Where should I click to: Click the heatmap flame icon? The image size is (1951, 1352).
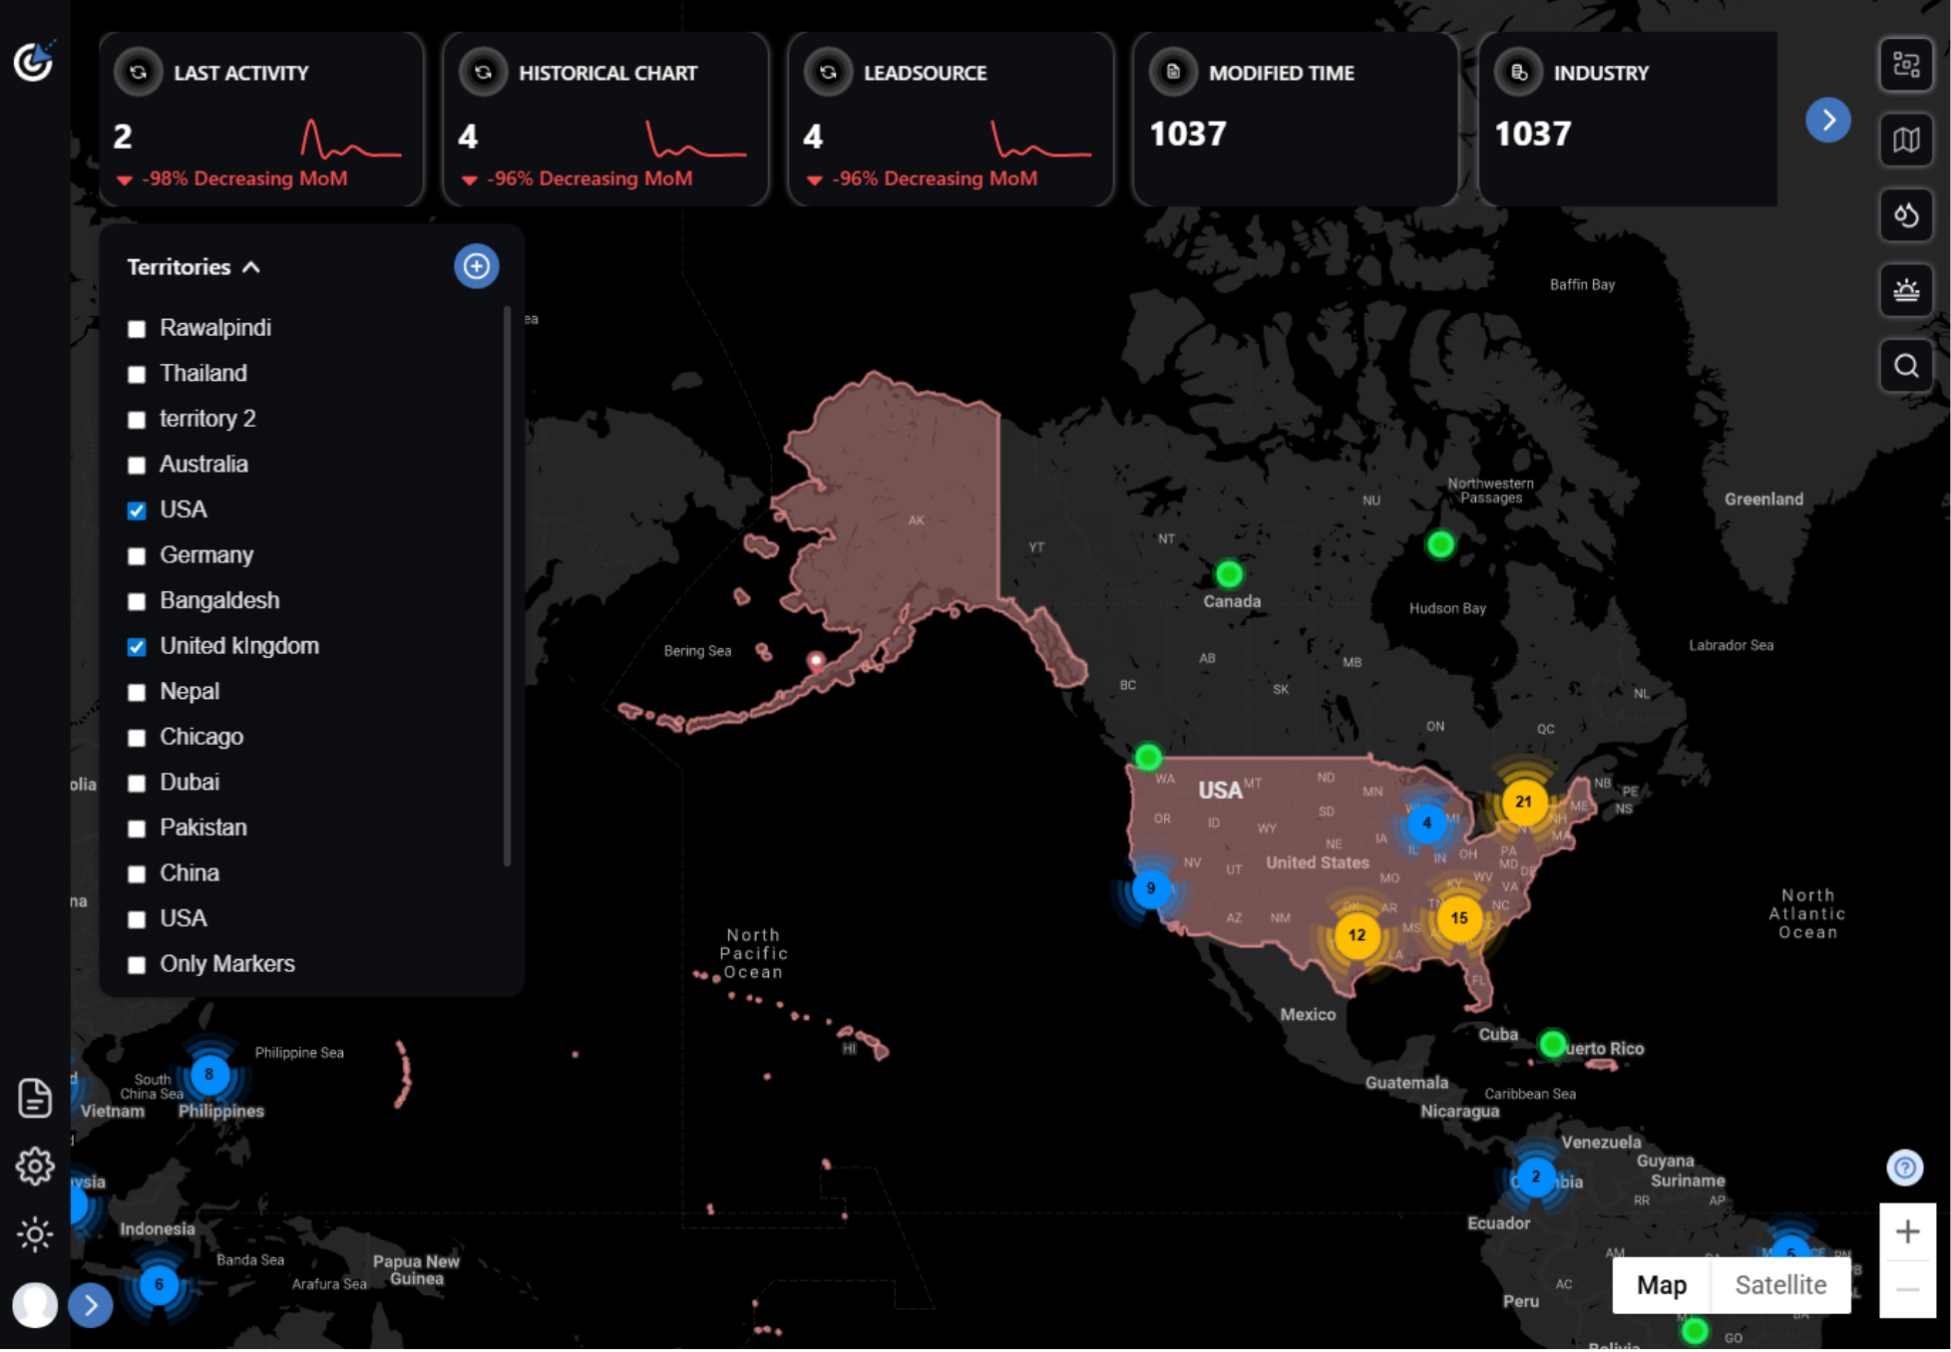1905,215
